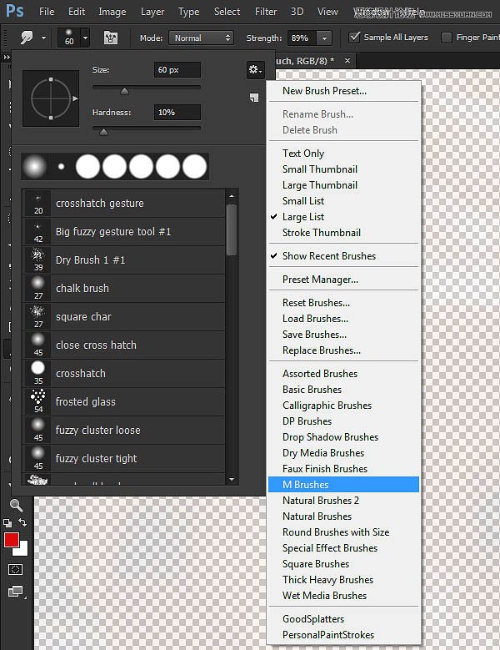Click the brush list scroll up arrow
Viewport: 500px width, 650px height.
pyautogui.click(x=232, y=196)
